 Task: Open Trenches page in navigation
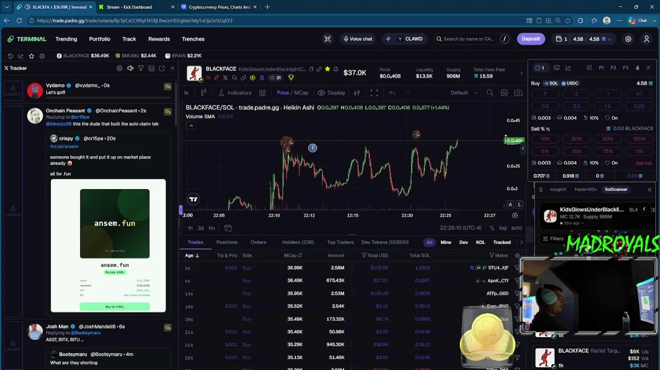pos(193,39)
